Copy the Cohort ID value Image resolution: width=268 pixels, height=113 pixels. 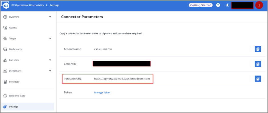(258, 64)
